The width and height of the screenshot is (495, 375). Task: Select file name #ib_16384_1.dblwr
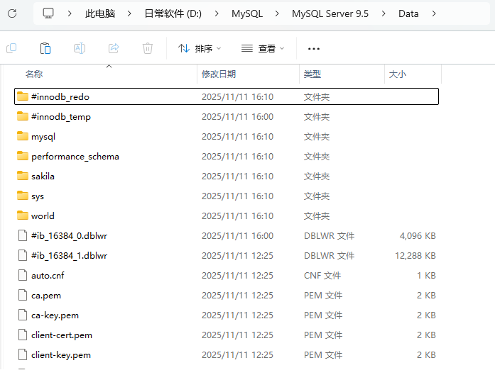[x=69, y=256]
